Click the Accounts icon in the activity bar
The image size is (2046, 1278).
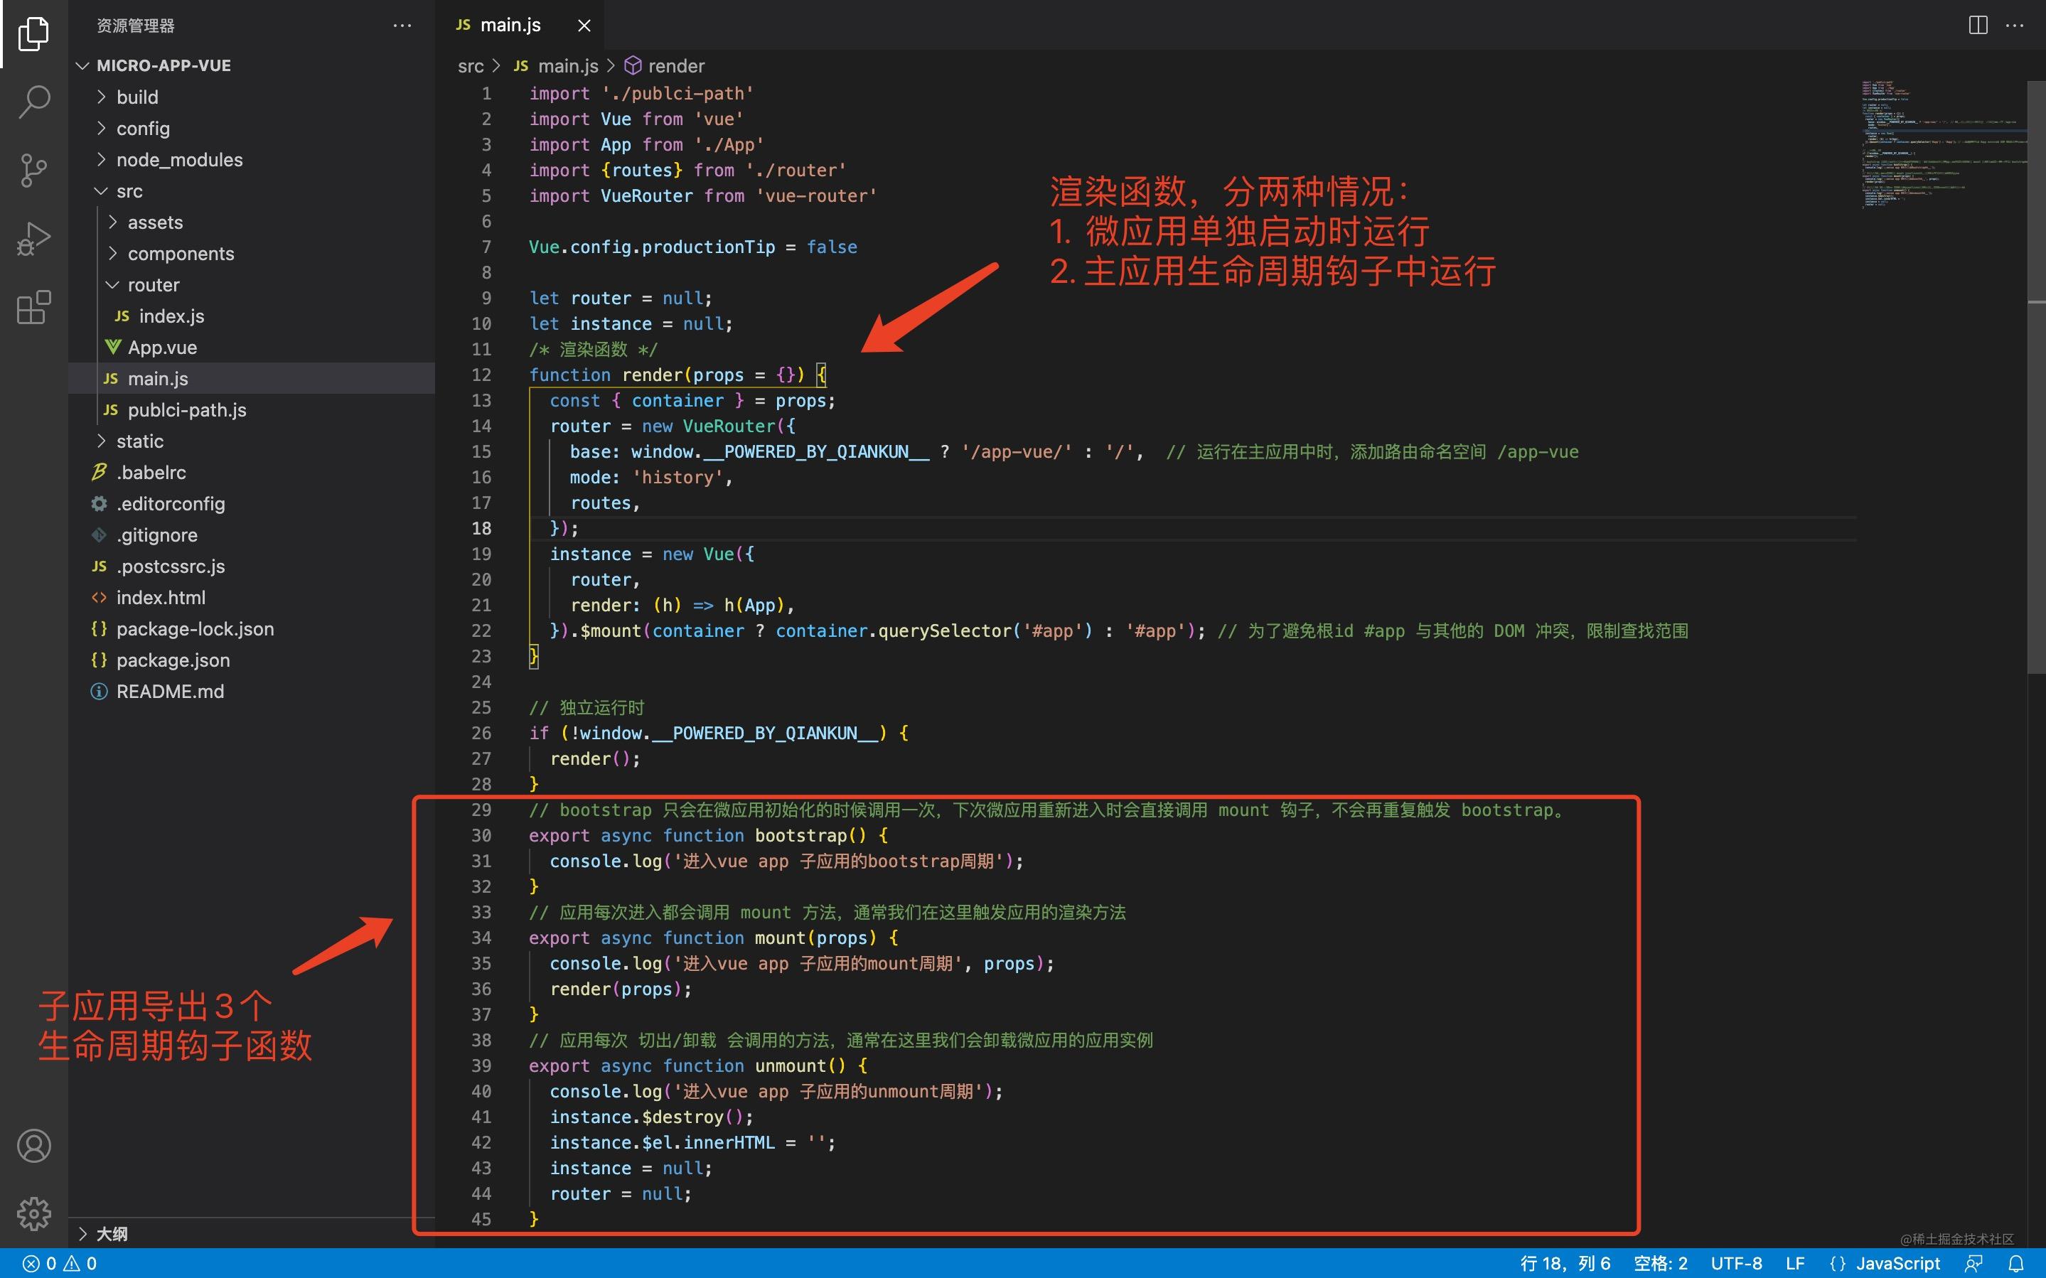tap(34, 1145)
